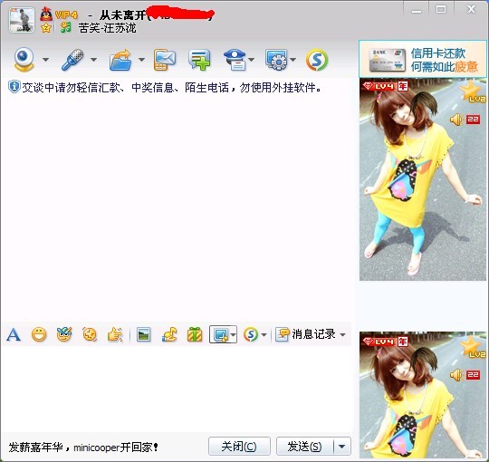Expand 消息记录 dropdown arrow
This screenshot has width=489, height=462.
(x=342, y=335)
